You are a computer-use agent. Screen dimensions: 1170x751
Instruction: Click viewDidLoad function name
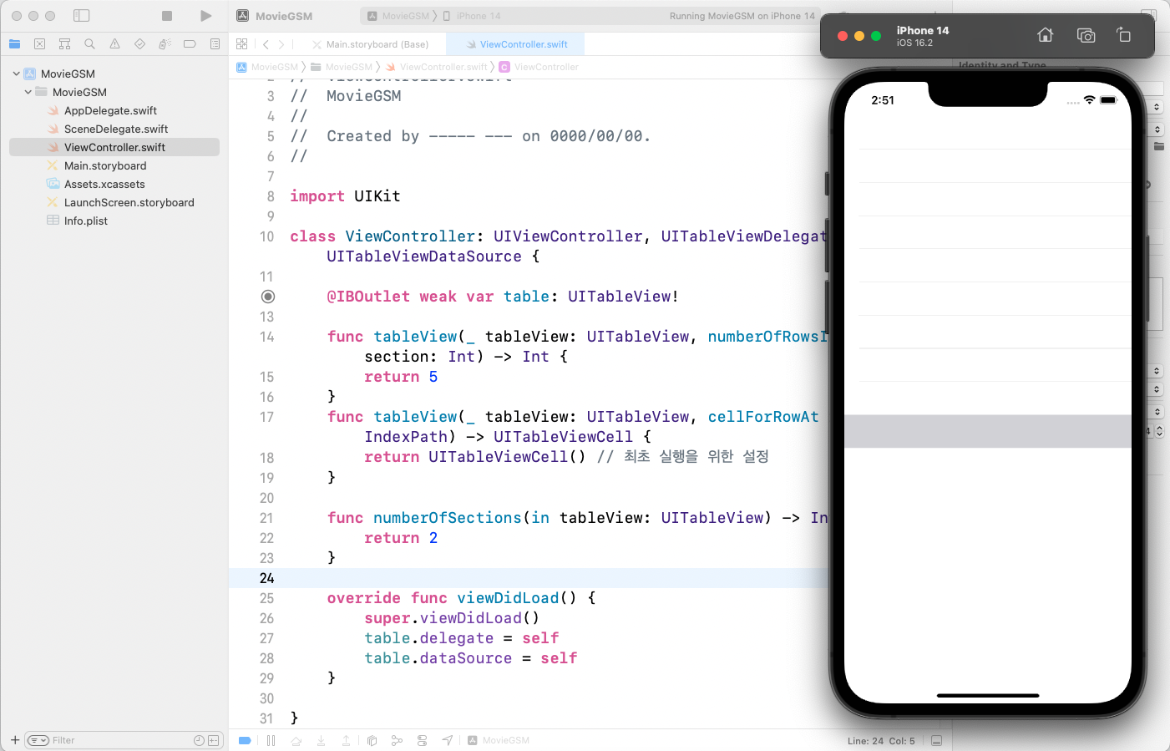pos(508,598)
